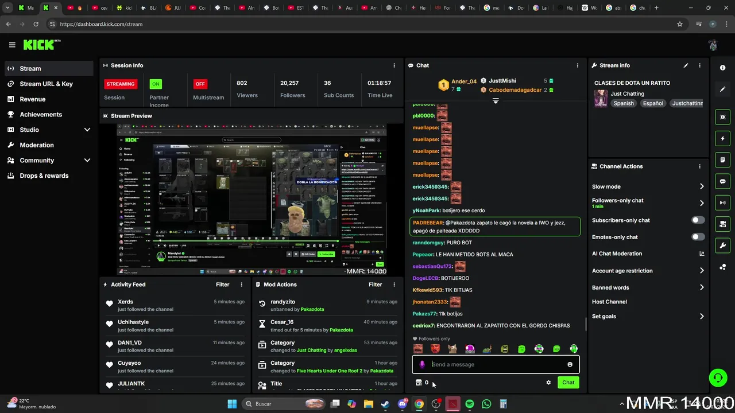Open Set goals chevron
The image size is (735, 413).
click(x=701, y=316)
